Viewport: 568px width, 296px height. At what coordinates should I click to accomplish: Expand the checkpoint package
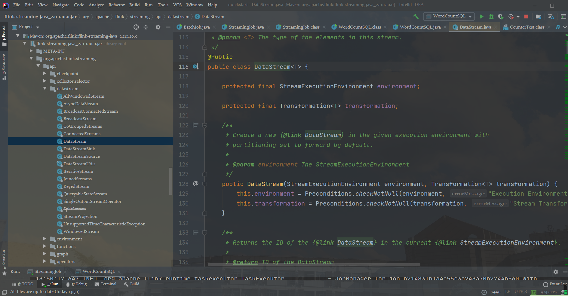coord(45,73)
